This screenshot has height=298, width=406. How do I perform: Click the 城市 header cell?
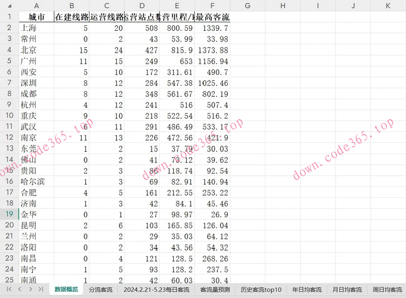pyautogui.click(x=36, y=17)
